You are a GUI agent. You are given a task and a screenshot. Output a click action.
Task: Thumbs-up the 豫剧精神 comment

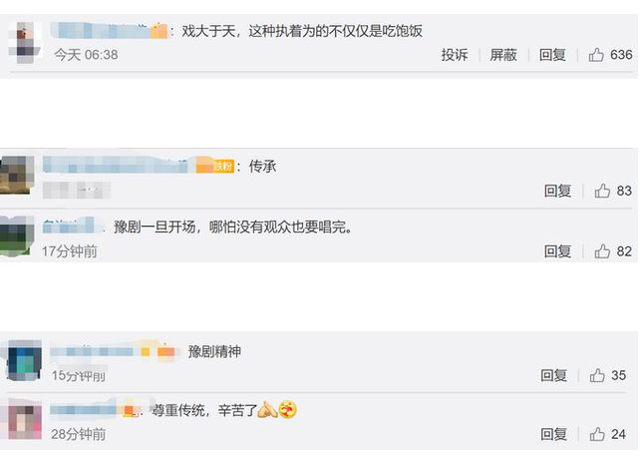coord(597,375)
